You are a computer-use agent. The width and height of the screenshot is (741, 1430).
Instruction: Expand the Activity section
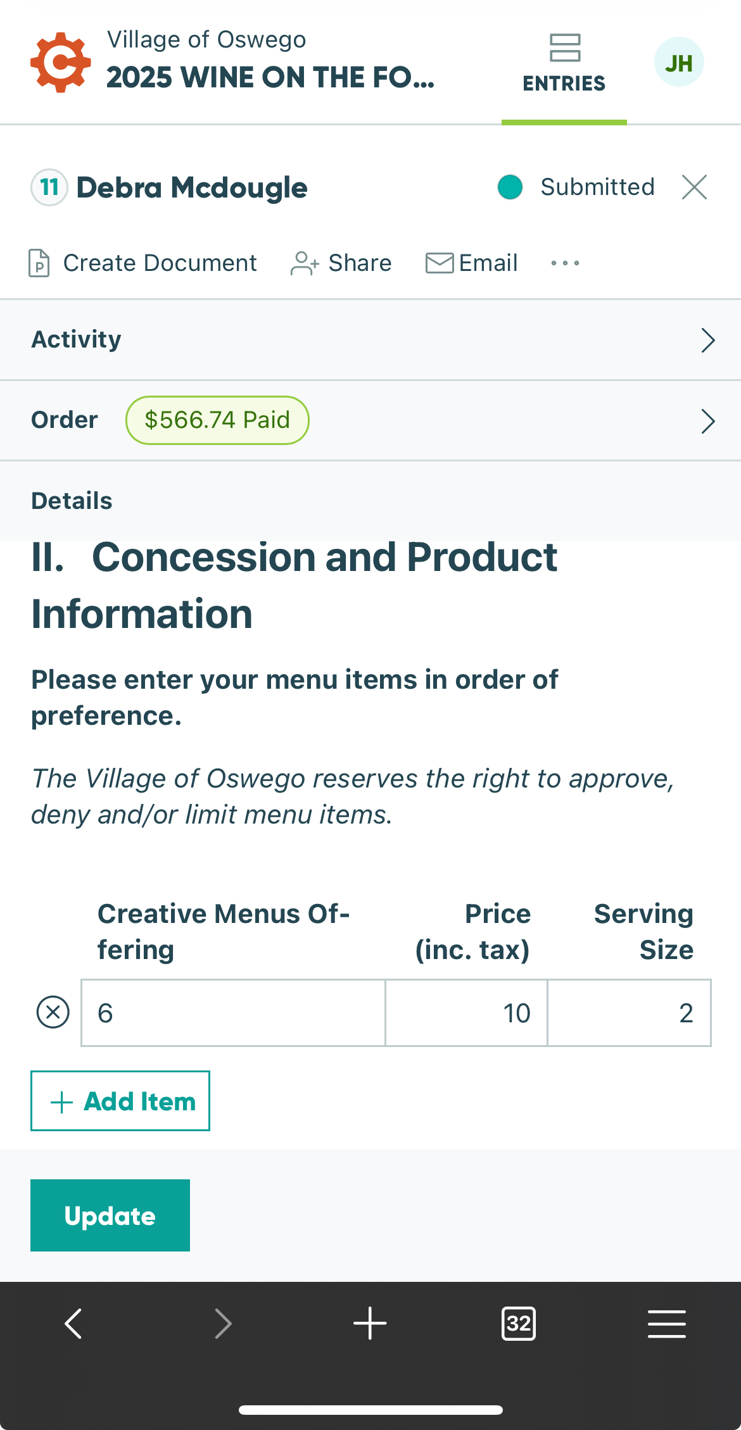(x=707, y=340)
